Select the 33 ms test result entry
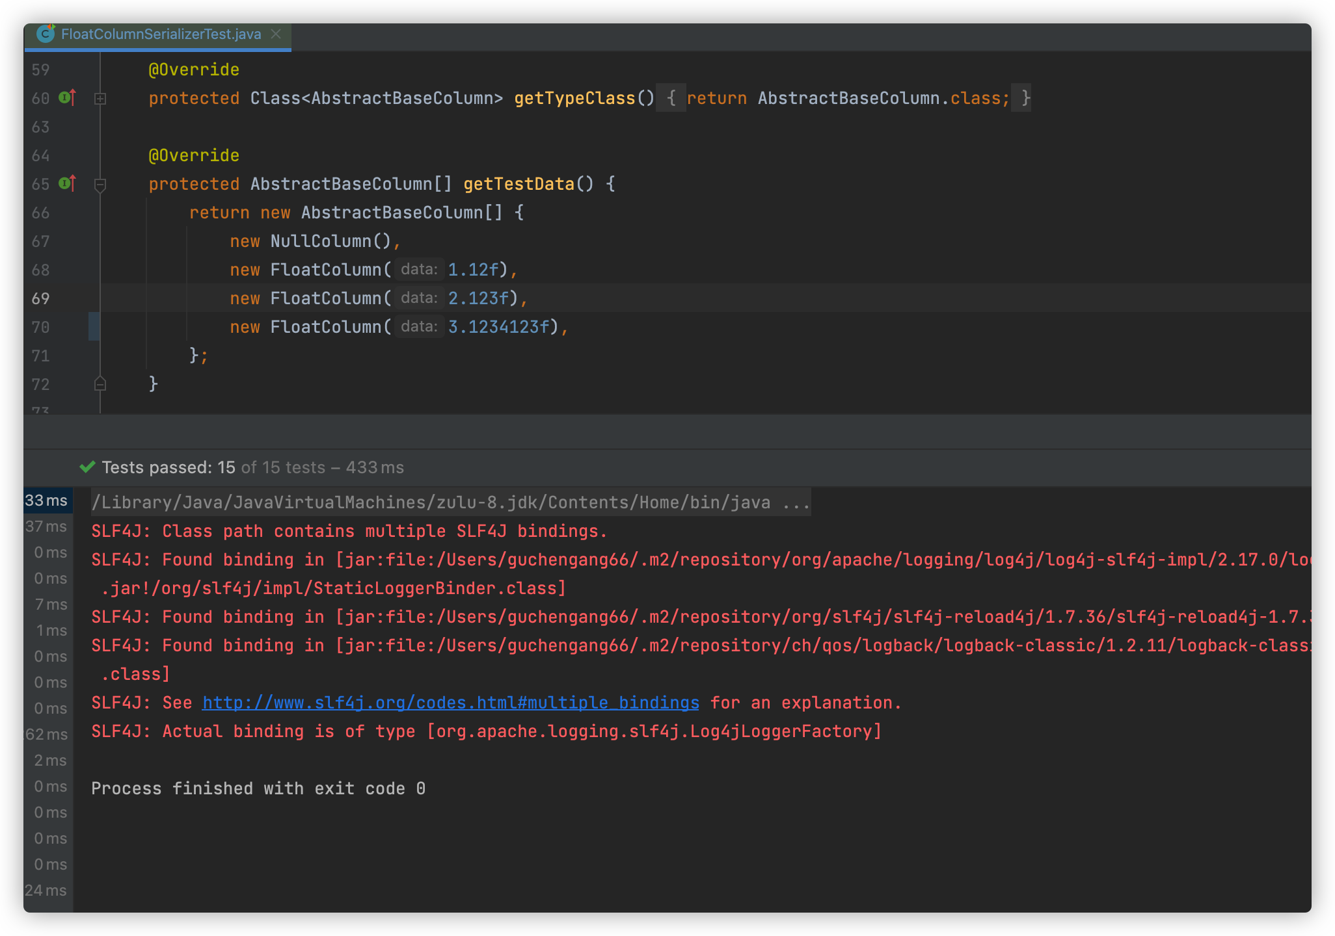The image size is (1335, 936). click(47, 500)
